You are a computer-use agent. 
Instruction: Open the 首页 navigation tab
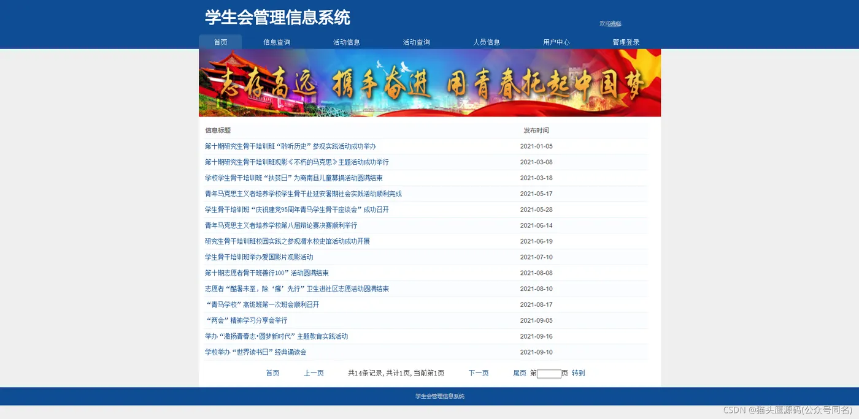(220, 42)
